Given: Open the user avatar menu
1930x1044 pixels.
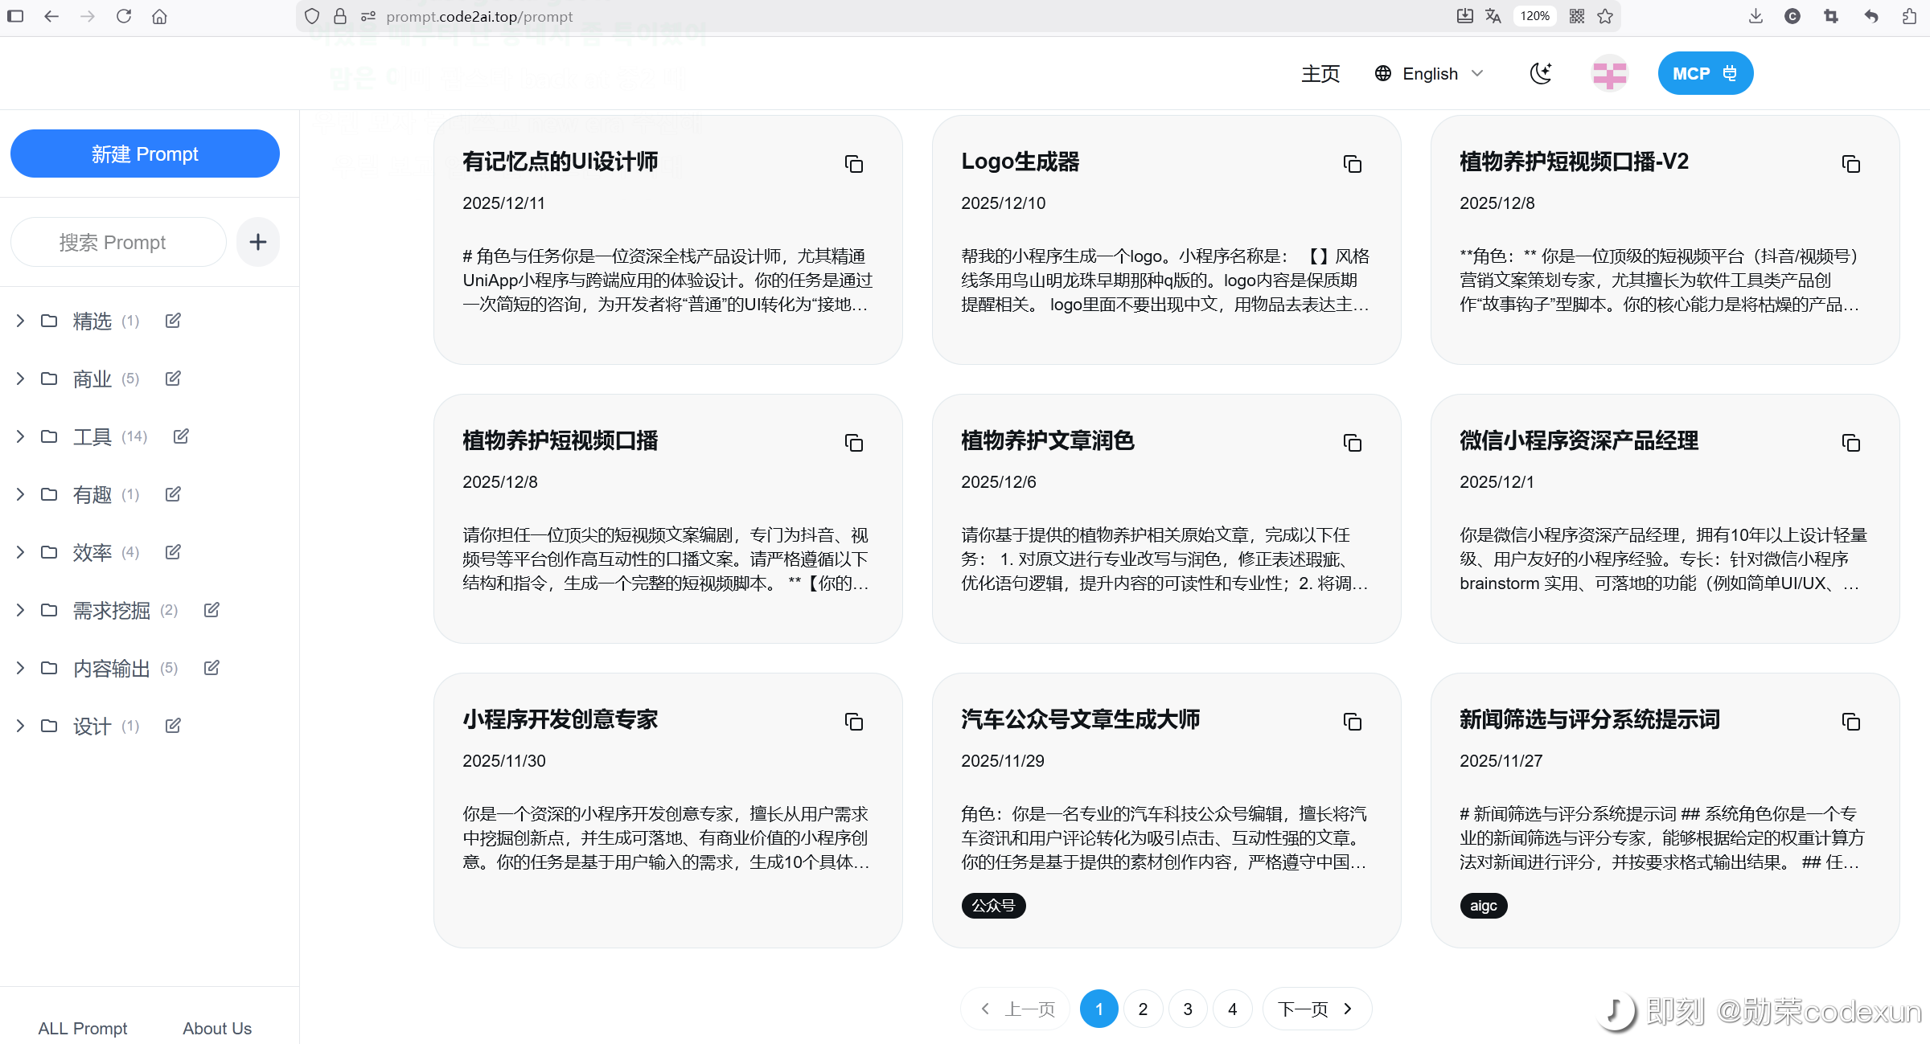Looking at the screenshot, I should coord(1609,74).
